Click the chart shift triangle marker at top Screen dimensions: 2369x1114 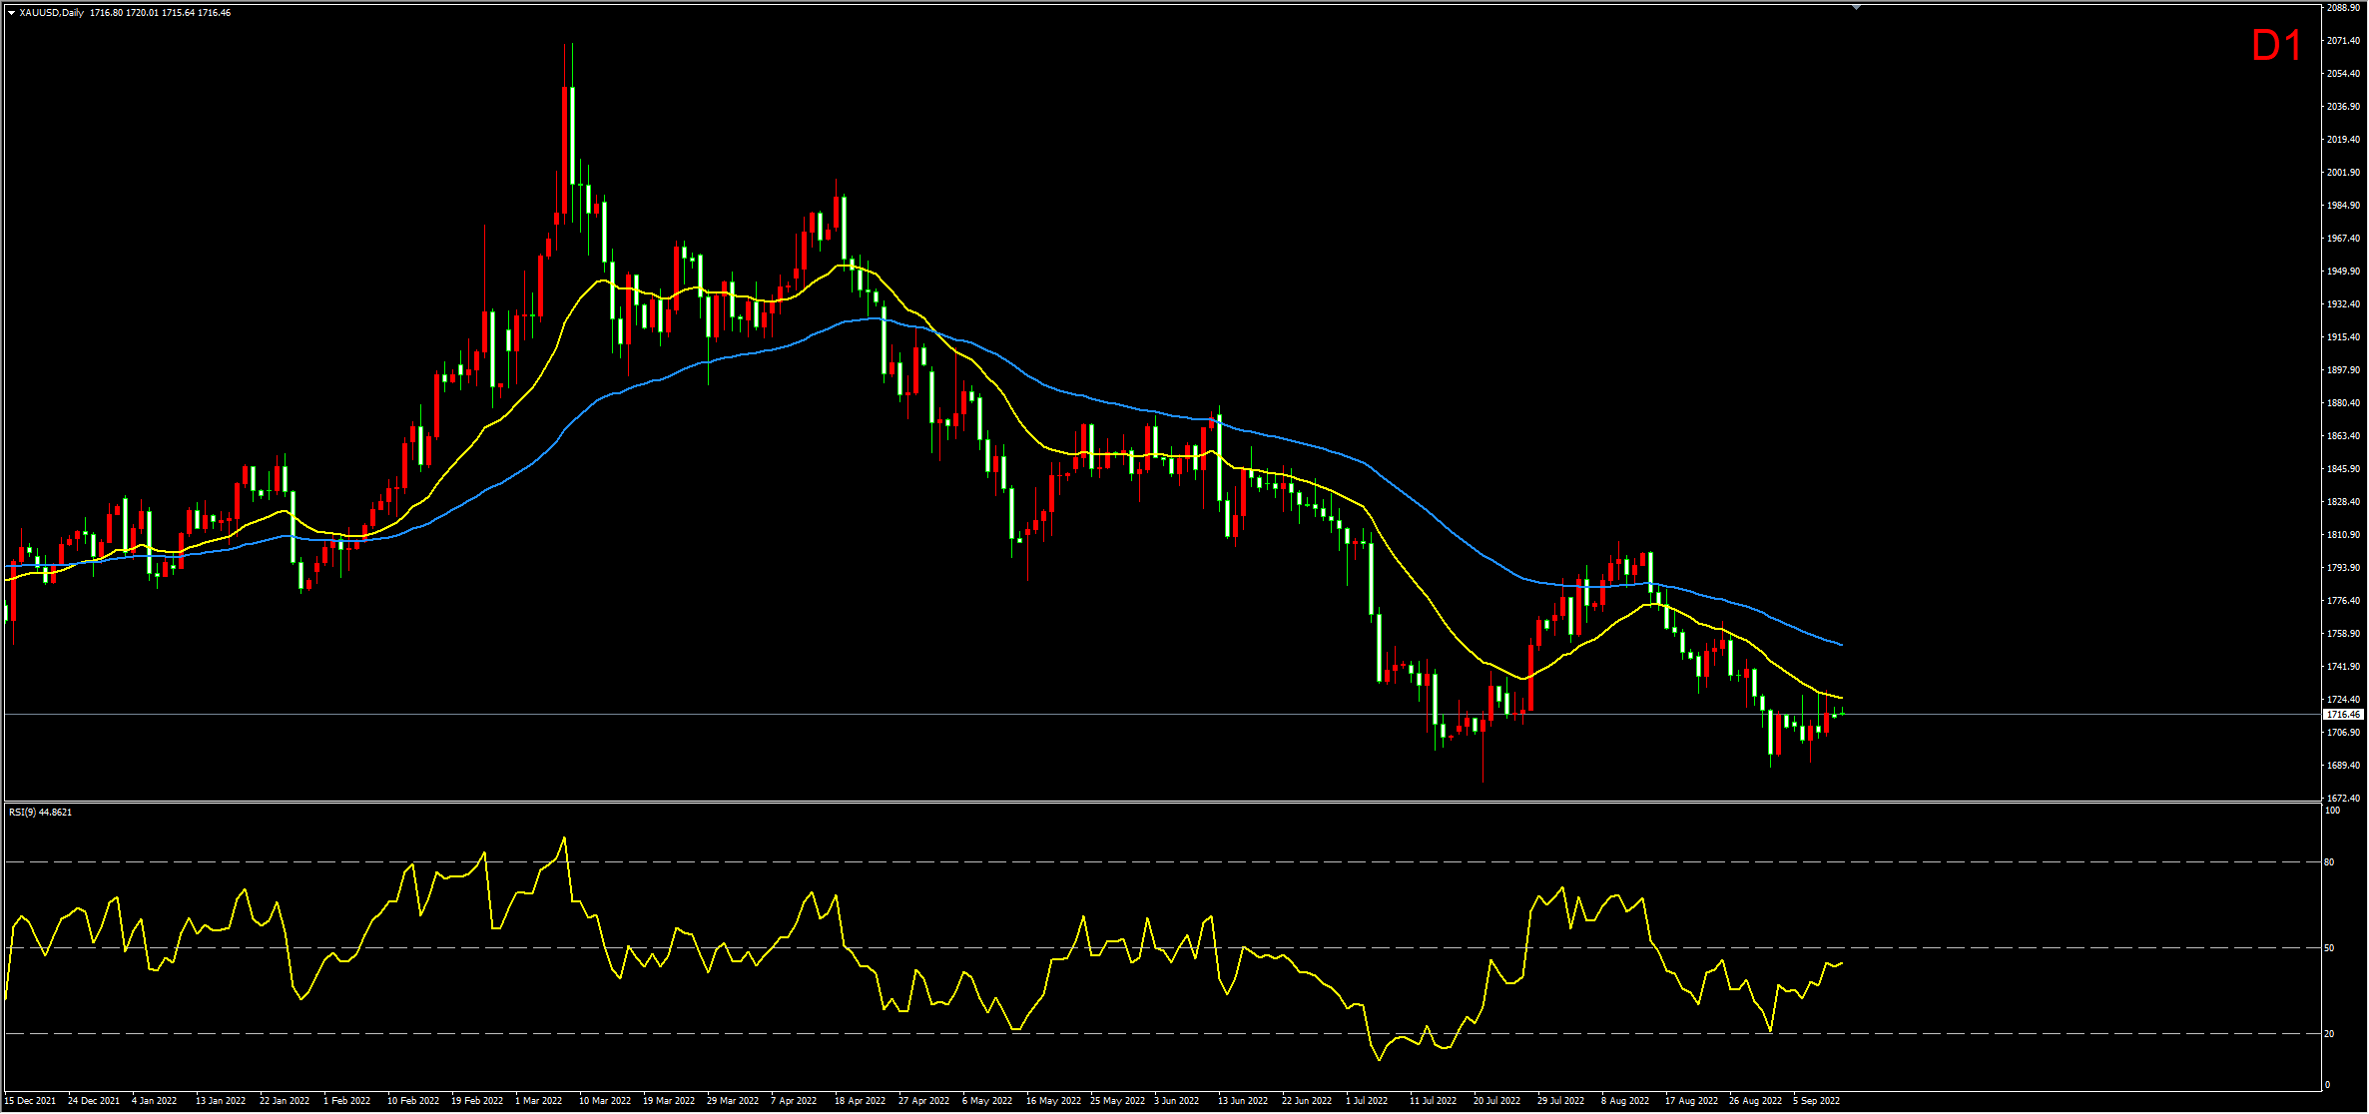click(1856, 8)
